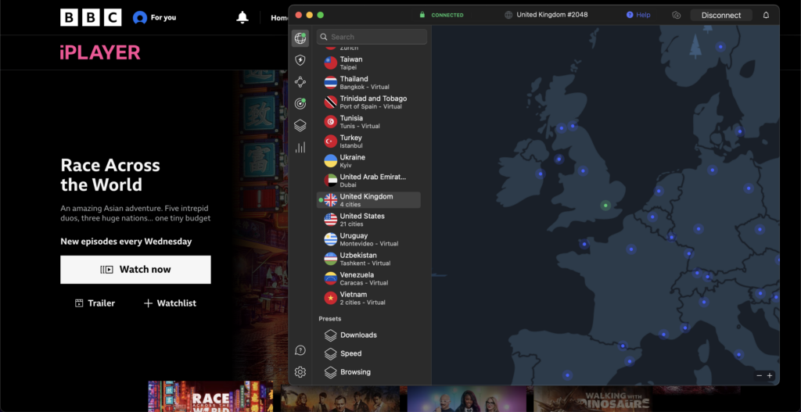Select Vietnam 2 cities entry
This screenshot has height=412, width=801.
pos(369,298)
